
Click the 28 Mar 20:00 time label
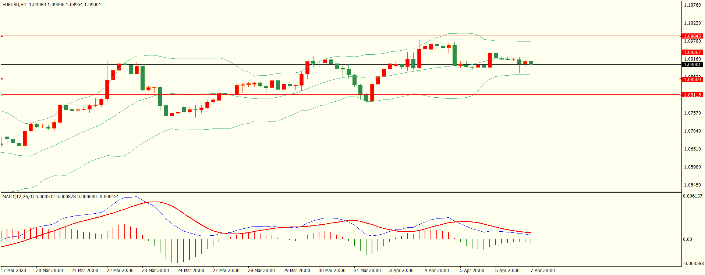tap(262, 271)
